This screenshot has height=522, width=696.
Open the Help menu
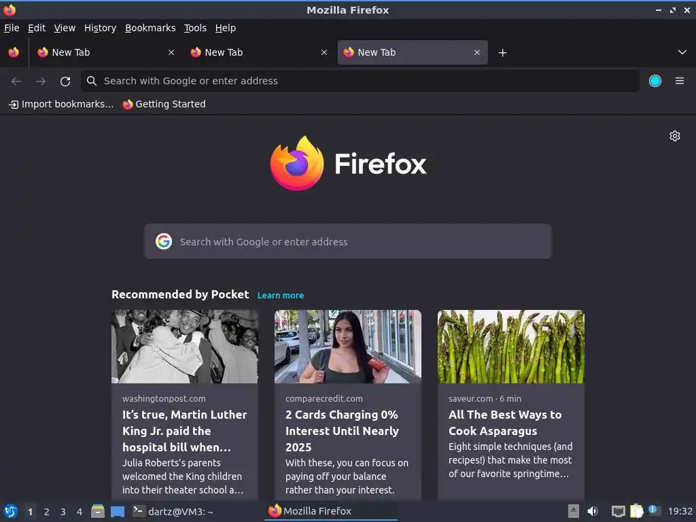(225, 28)
